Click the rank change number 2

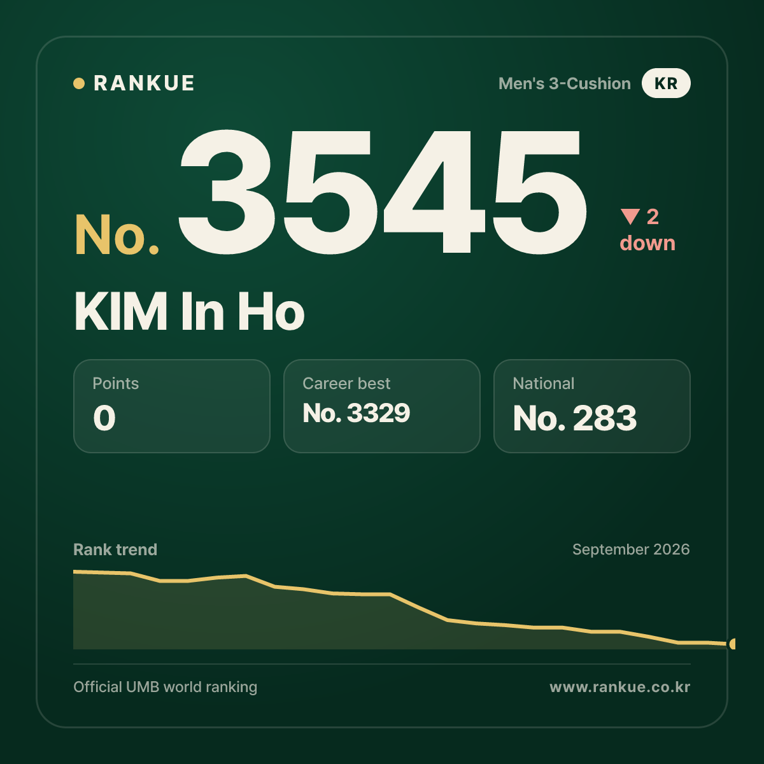point(653,216)
